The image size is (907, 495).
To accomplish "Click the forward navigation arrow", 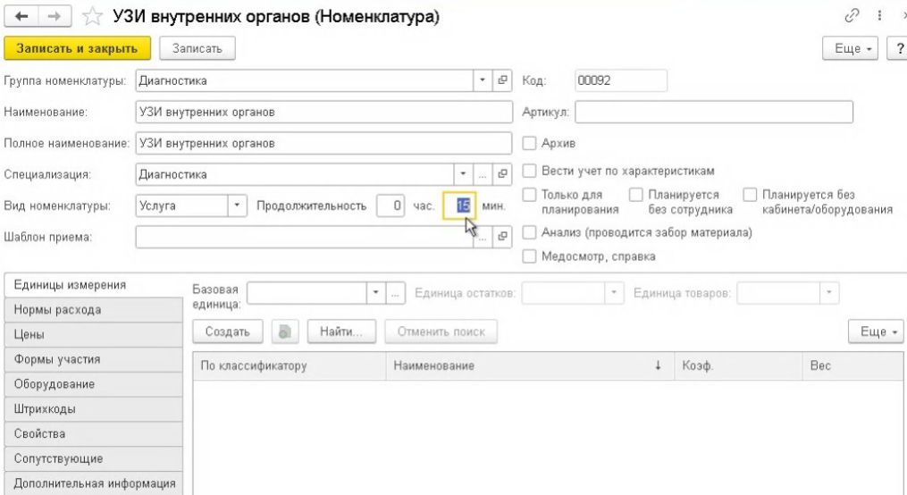I will coord(43,16).
